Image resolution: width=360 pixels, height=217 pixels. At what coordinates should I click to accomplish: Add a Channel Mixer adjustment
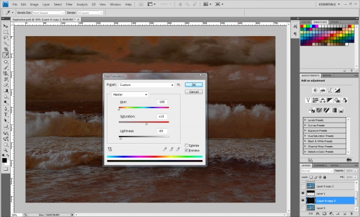[344, 100]
